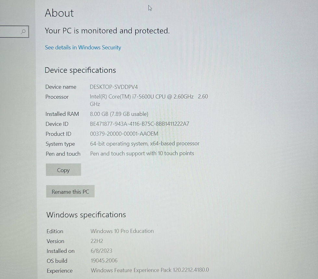Click the Version label

click(x=55, y=241)
